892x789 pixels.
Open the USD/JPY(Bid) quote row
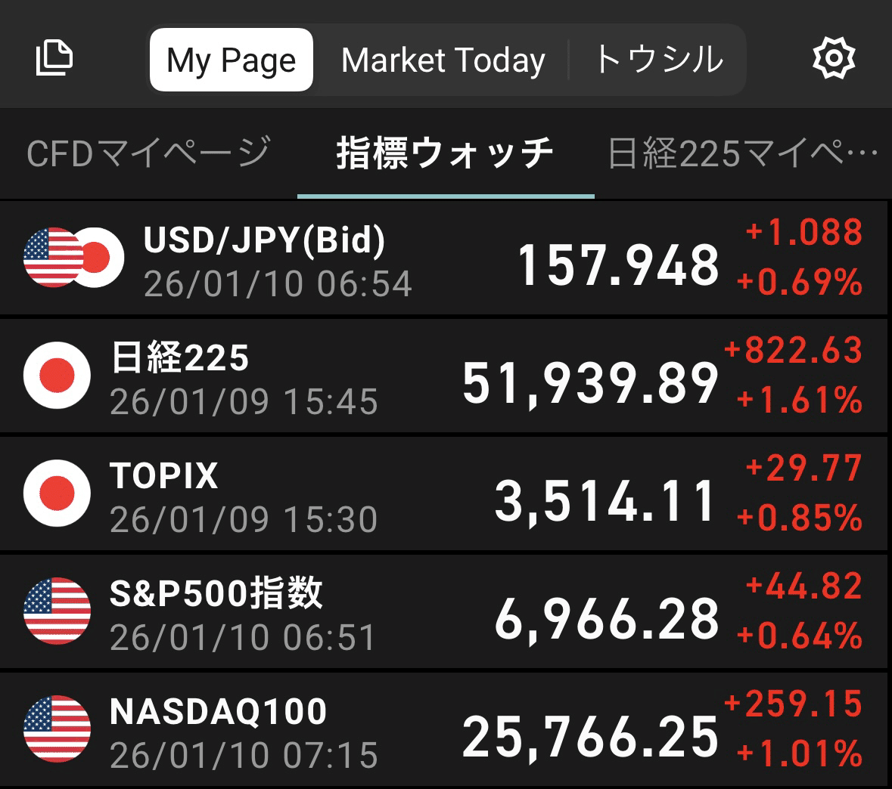click(446, 258)
